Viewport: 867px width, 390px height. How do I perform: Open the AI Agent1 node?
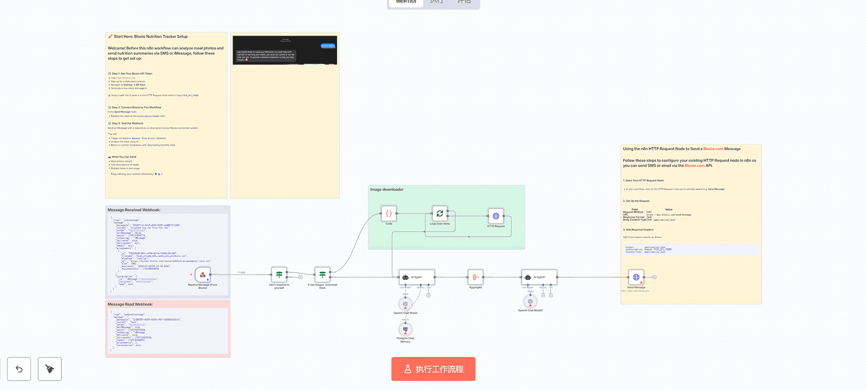point(539,277)
